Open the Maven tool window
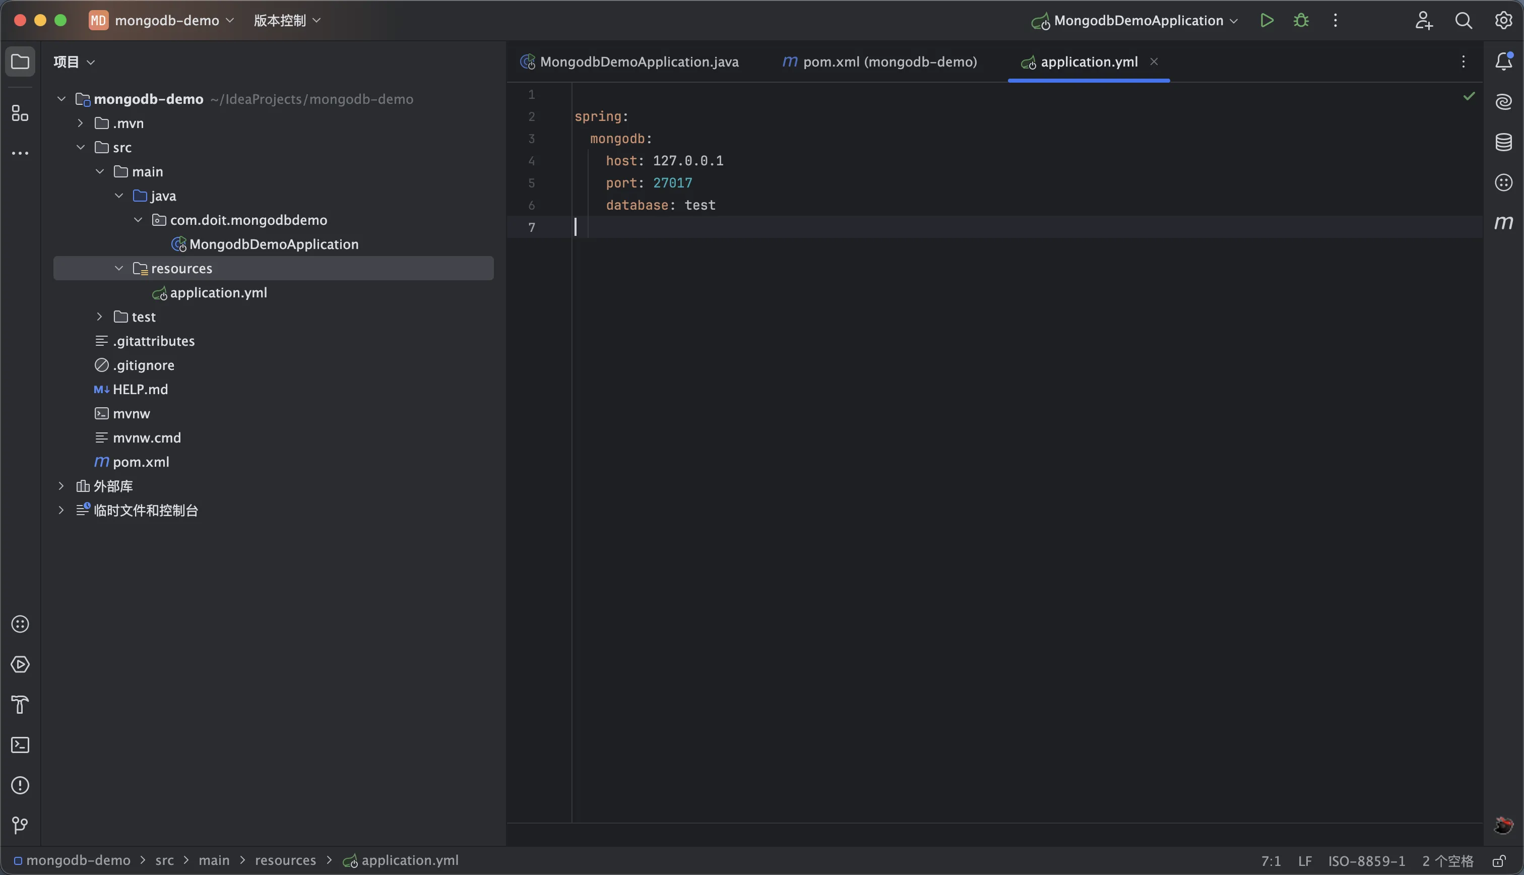 click(x=1503, y=223)
